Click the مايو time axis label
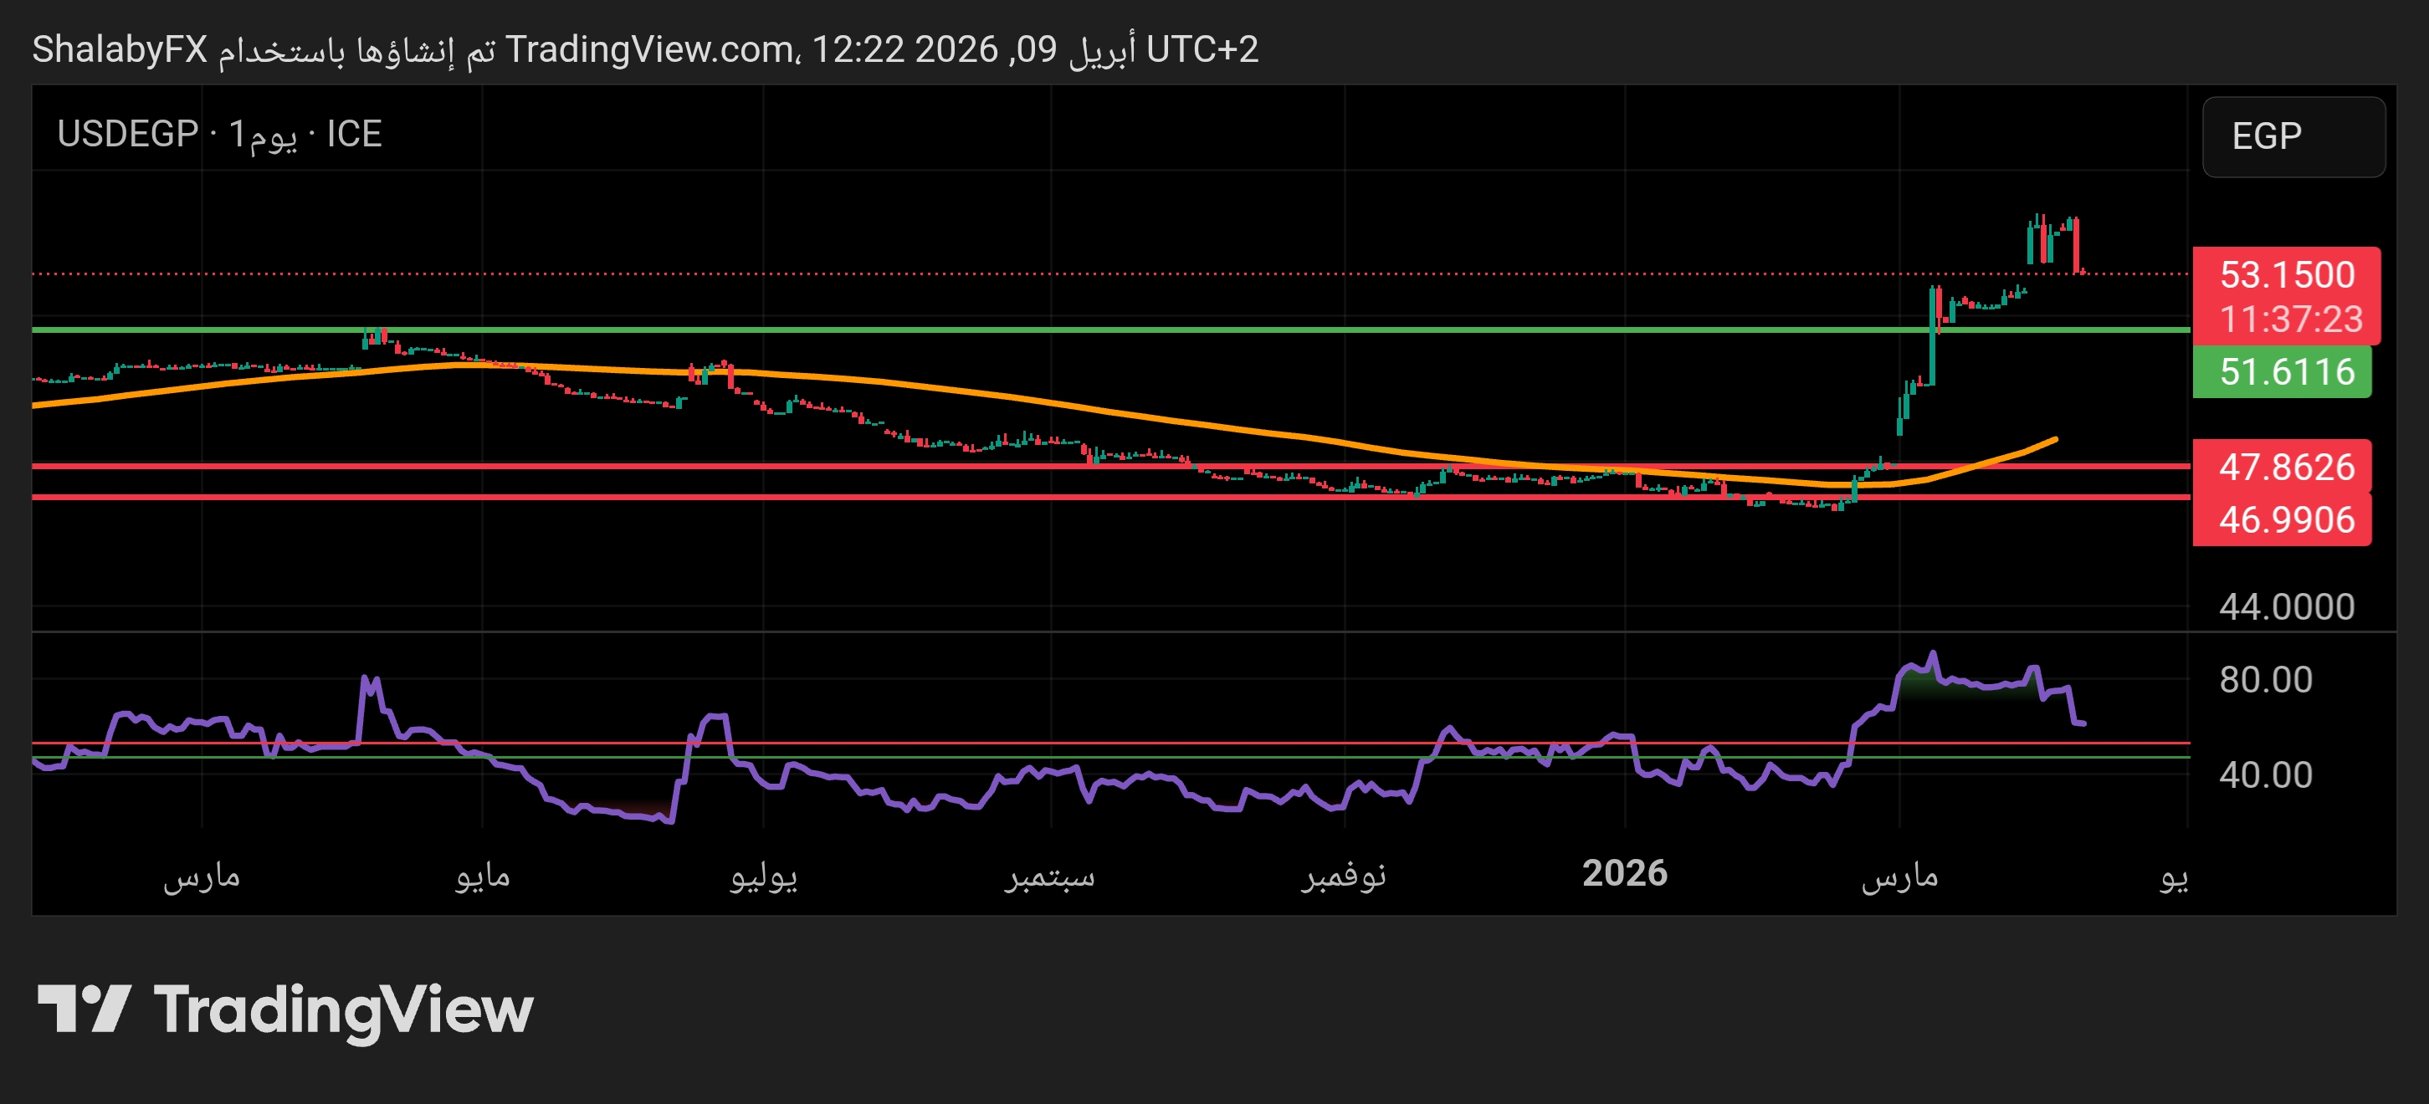Viewport: 2429px width, 1104px height. click(482, 876)
